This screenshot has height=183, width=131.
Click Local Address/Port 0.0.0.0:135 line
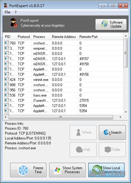(28, 138)
